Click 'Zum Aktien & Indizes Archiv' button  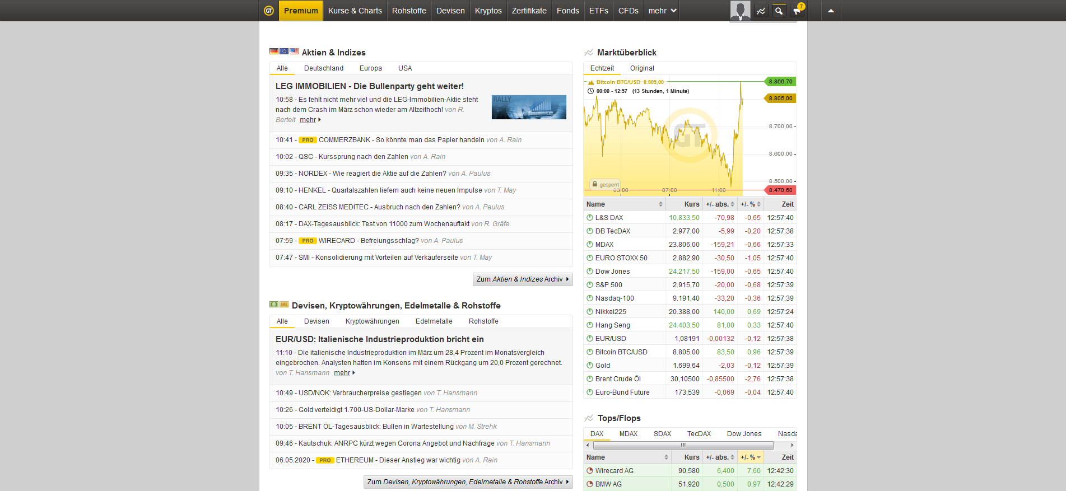pyautogui.click(x=523, y=279)
